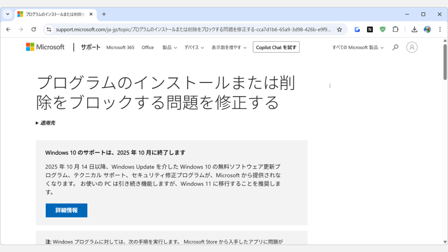Open the サポート link in header
This screenshot has width=448, height=252.
[90, 47]
